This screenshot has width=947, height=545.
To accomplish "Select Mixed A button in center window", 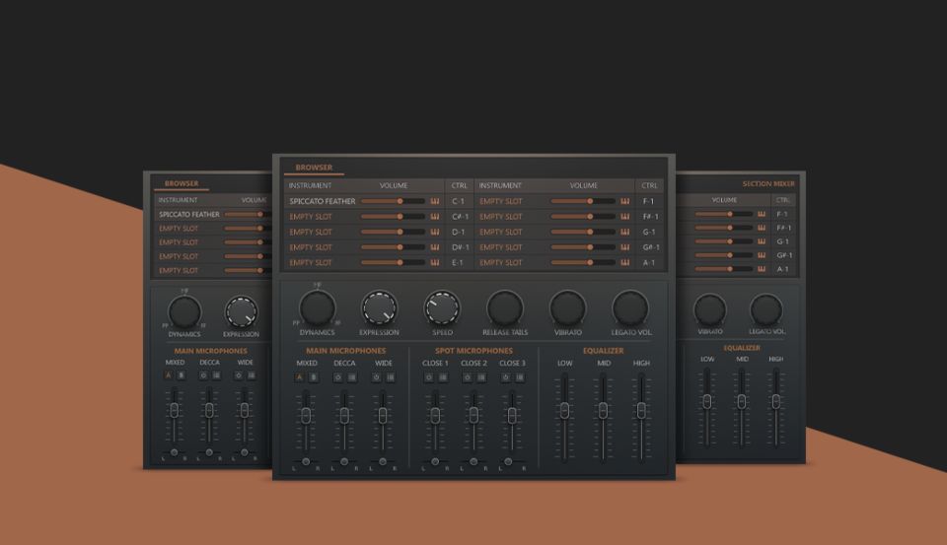I will [299, 377].
